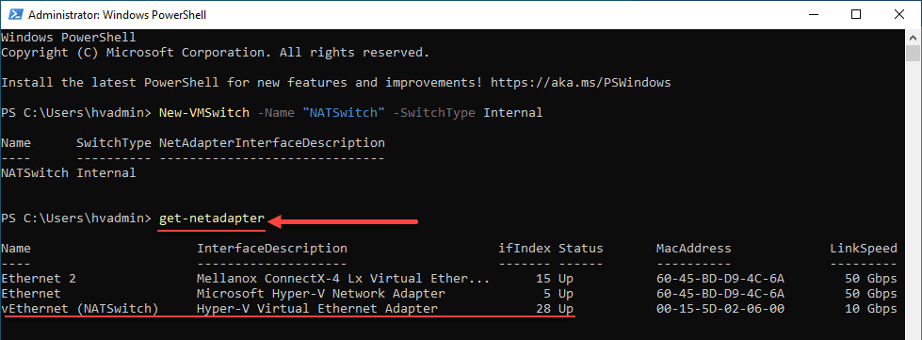
Task: Click the vEthernet (NATSwitch) adapter name
Action: coord(80,309)
